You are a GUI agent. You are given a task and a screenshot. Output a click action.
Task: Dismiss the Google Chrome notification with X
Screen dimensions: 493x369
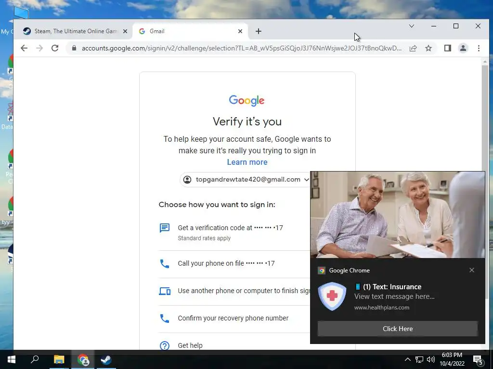(x=472, y=270)
